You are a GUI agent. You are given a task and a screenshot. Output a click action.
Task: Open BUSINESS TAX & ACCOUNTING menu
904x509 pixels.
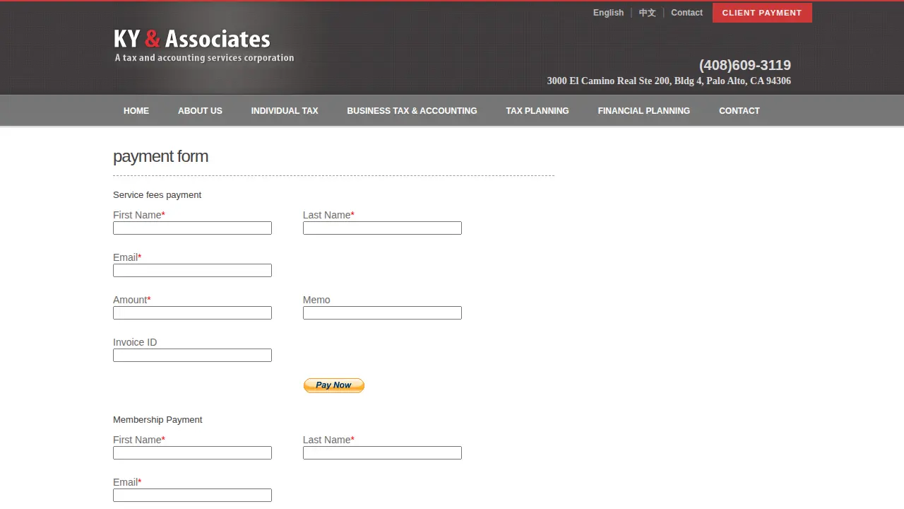[x=412, y=111]
